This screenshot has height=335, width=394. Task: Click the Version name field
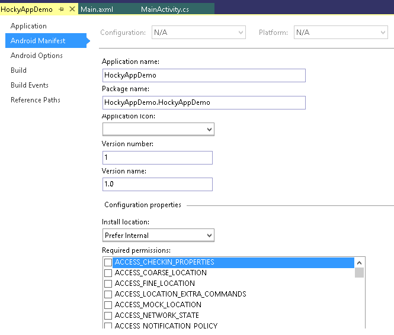[x=158, y=184]
